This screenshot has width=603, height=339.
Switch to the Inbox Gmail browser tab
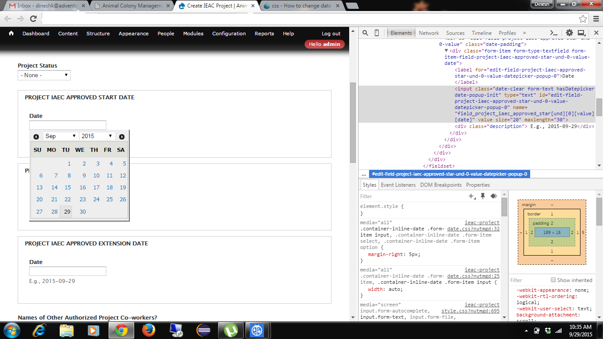pyautogui.click(x=46, y=6)
